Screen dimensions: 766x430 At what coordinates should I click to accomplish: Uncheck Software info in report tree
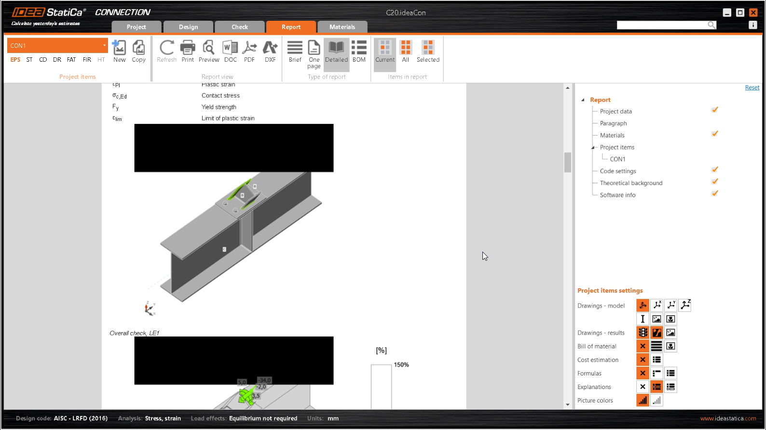click(x=715, y=194)
